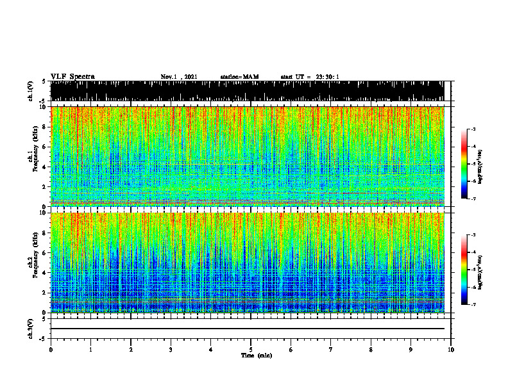Click the '5' tick on ch.1(V) axis

tap(44, 81)
